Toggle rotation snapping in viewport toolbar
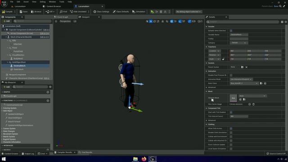Screen dimensions: 288x162 [180, 21]
